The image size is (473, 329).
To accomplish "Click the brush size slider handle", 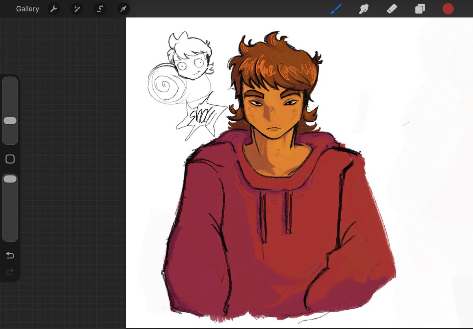I will coord(10,121).
